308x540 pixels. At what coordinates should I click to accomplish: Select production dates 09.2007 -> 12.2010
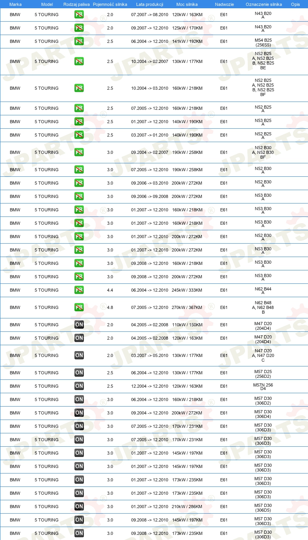coord(150,28)
